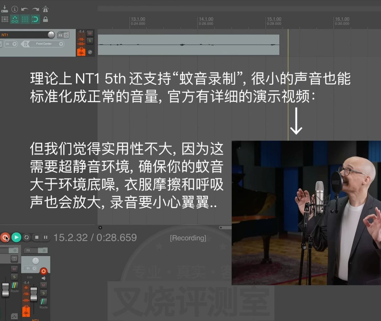Solo the NT1 track with S button

coord(90,41)
